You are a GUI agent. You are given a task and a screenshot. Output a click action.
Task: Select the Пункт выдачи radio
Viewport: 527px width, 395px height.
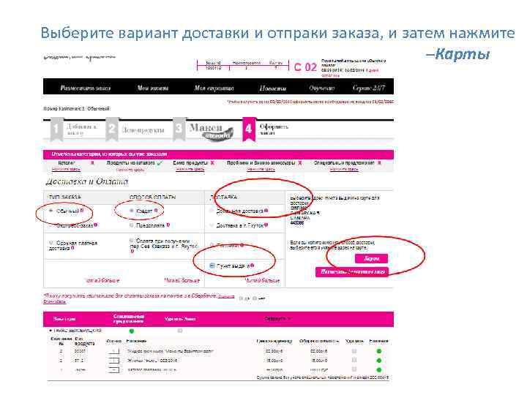[212, 266]
